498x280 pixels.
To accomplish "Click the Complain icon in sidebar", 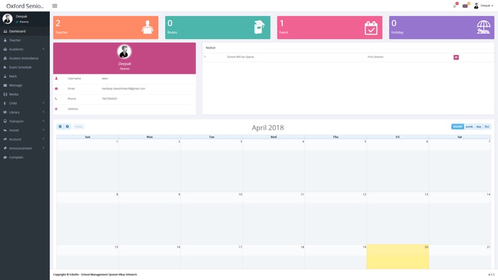I will [5, 157].
